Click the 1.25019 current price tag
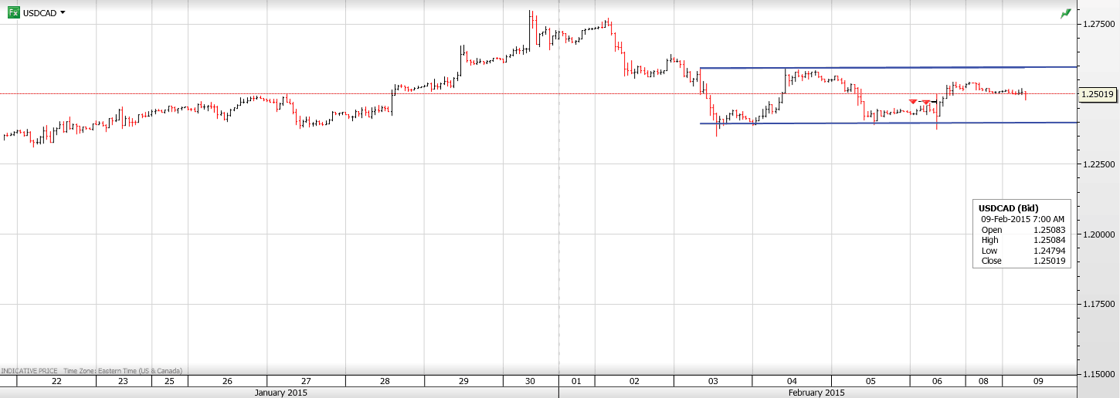Screen dimensions: 1120x398 1098,94
